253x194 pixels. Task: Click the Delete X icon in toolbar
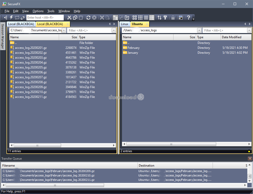click(102, 18)
